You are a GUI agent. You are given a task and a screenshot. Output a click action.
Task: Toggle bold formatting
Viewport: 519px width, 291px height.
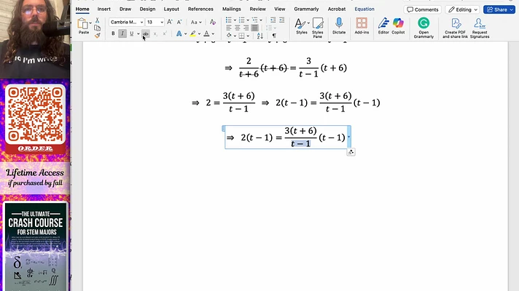pos(113,33)
